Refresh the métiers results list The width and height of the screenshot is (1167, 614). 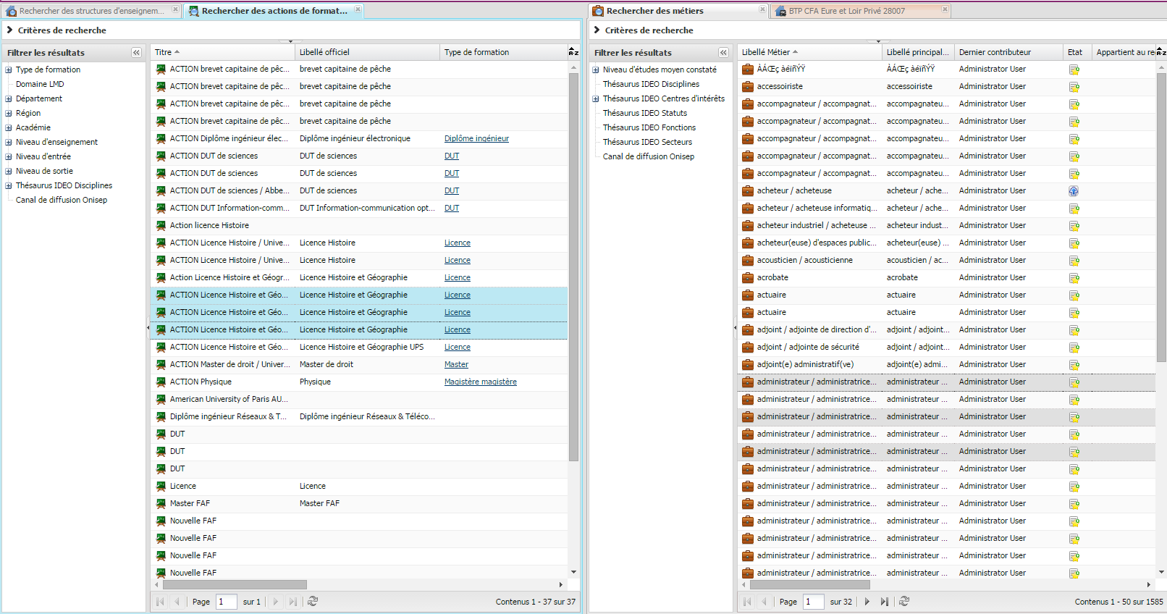coord(904,601)
